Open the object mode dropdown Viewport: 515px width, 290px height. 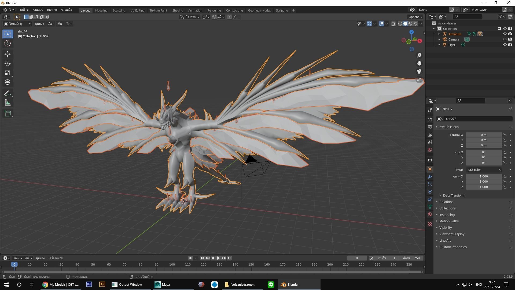[x=17, y=24]
